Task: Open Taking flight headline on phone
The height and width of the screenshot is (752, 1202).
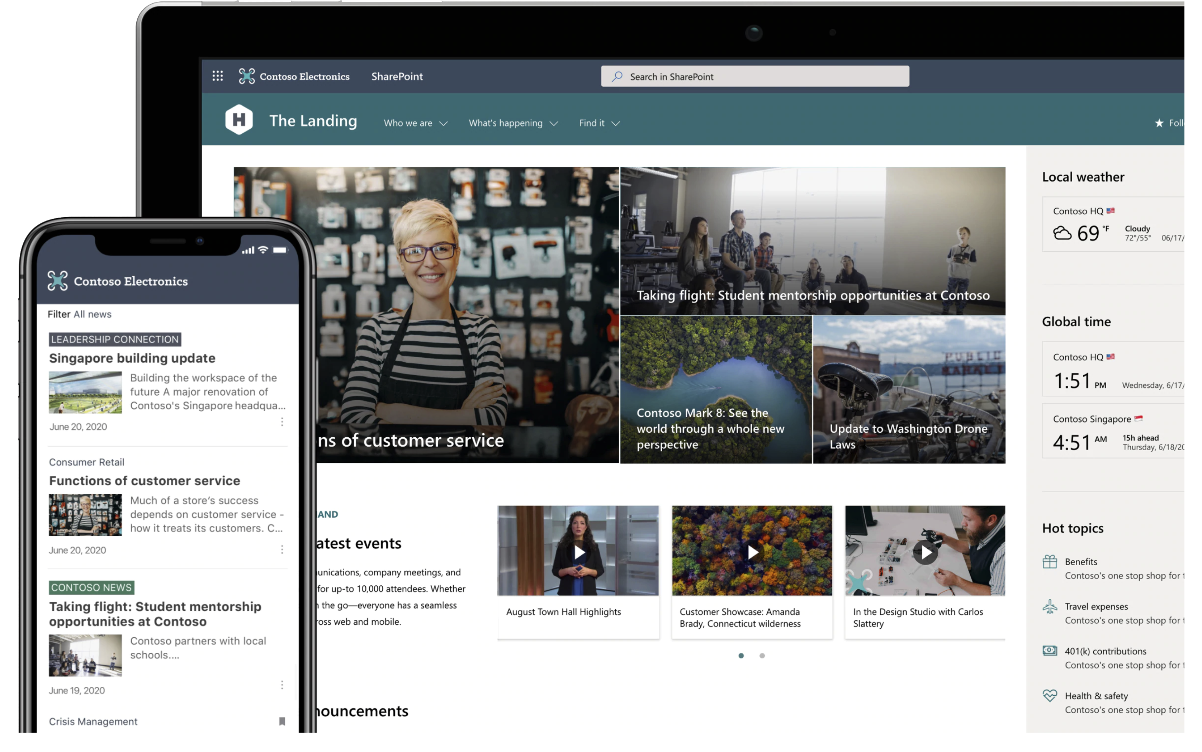Action: 155,614
